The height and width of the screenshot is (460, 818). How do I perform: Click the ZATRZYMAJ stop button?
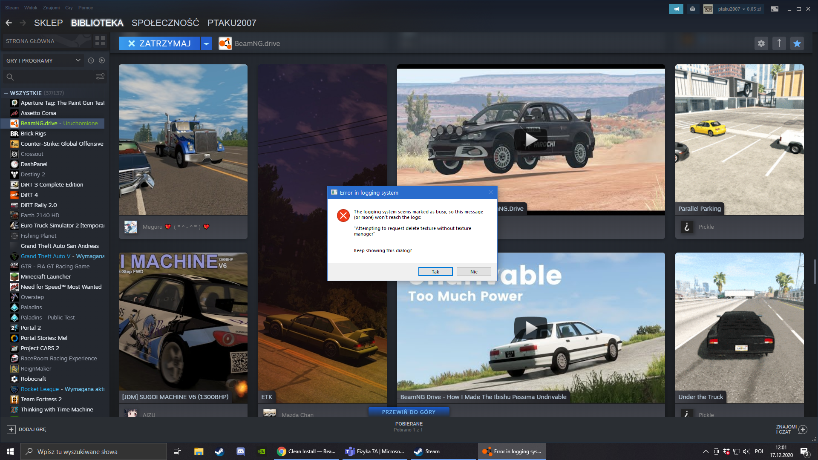159,43
